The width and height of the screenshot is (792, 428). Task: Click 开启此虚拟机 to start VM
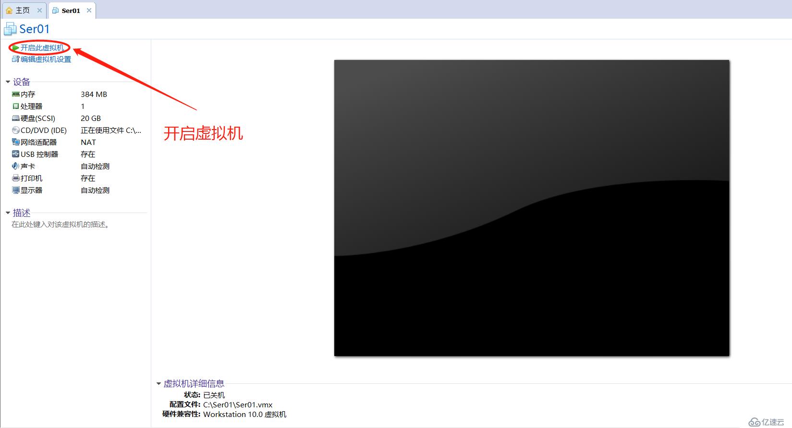42,48
